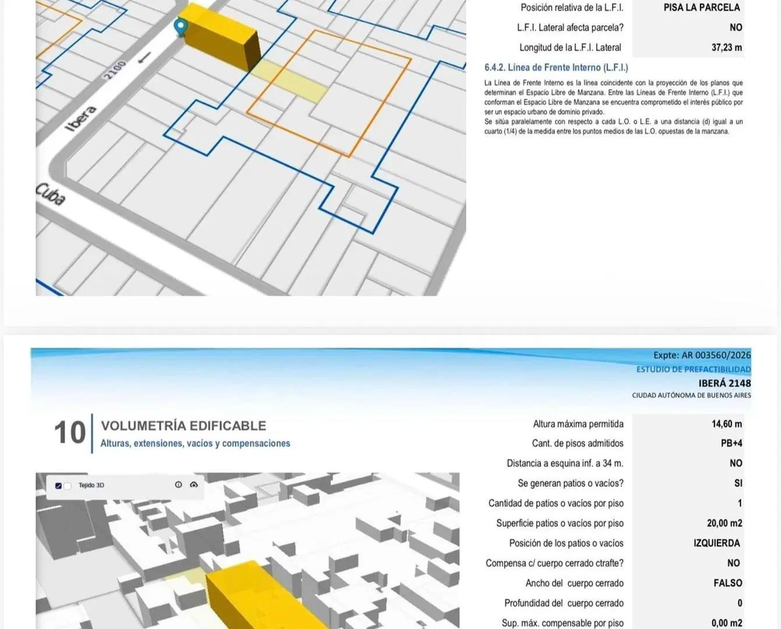This screenshot has width=781, height=629.
Task: Click the blue location pin on Iberá street
Action: point(181,27)
